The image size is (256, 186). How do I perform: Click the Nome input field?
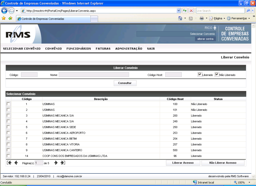[x=94, y=75]
